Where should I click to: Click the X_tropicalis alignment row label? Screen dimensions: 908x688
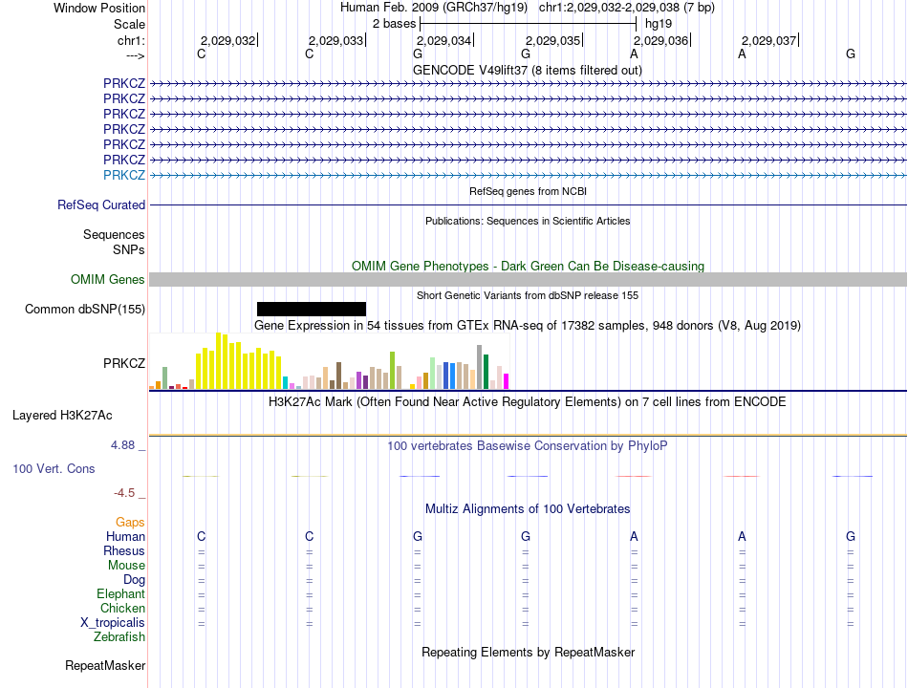click(x=113, y=623)
